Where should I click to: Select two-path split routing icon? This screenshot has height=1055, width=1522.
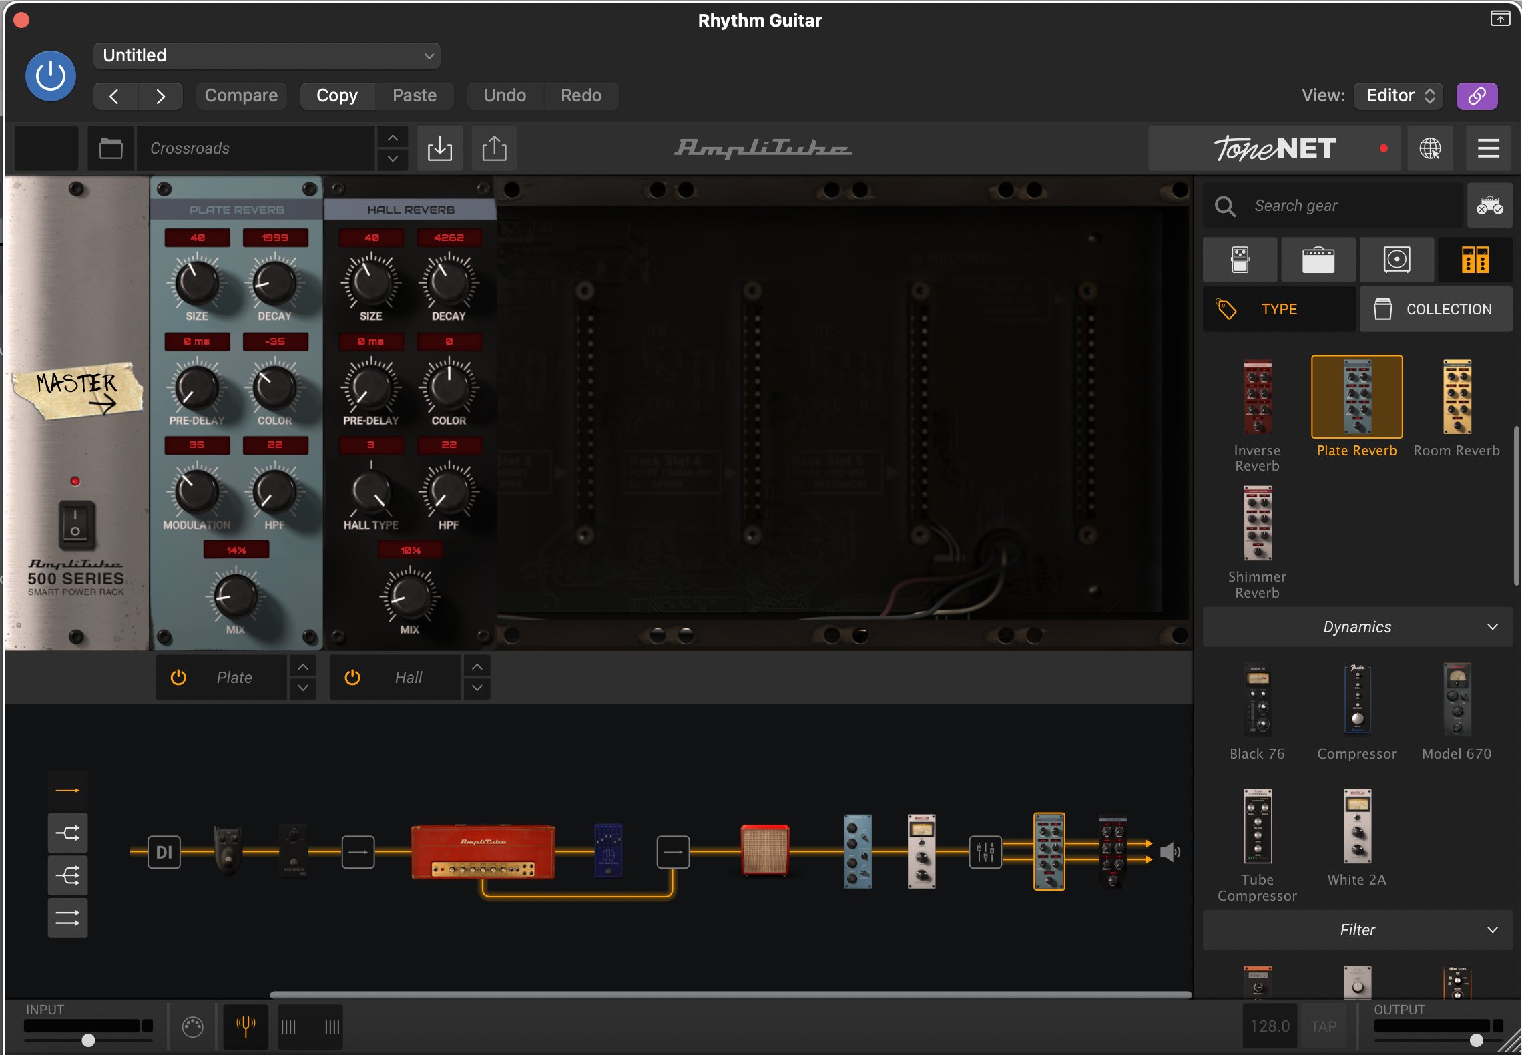point(67,833)
